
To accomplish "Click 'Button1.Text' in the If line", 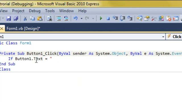I will [x=29, y=59].
